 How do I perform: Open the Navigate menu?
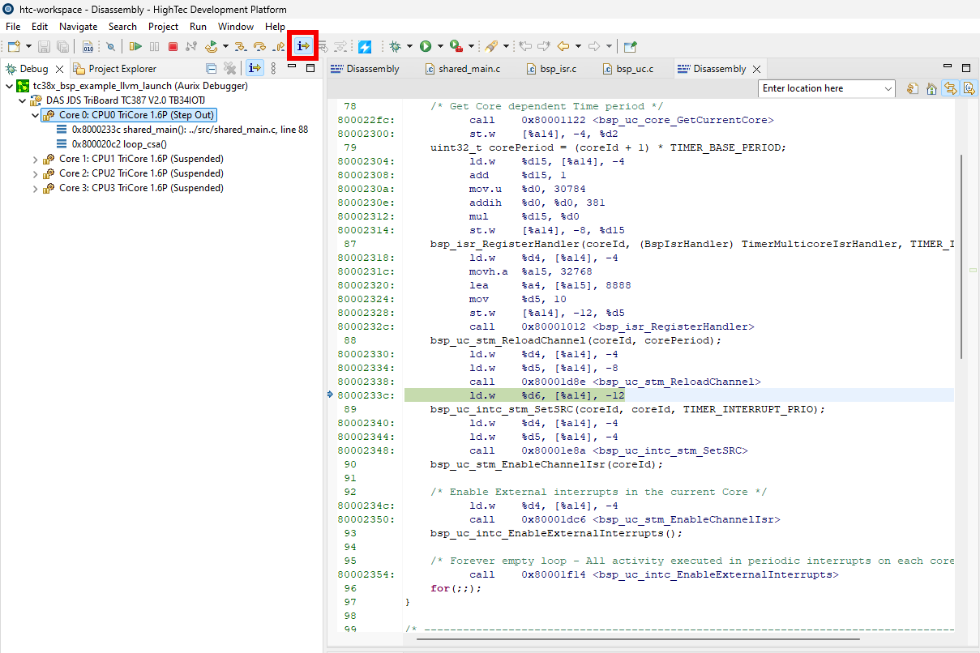pyautogui.click(x=77, y=27)
